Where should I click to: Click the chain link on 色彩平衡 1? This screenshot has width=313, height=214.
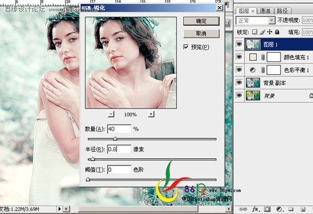263,70
